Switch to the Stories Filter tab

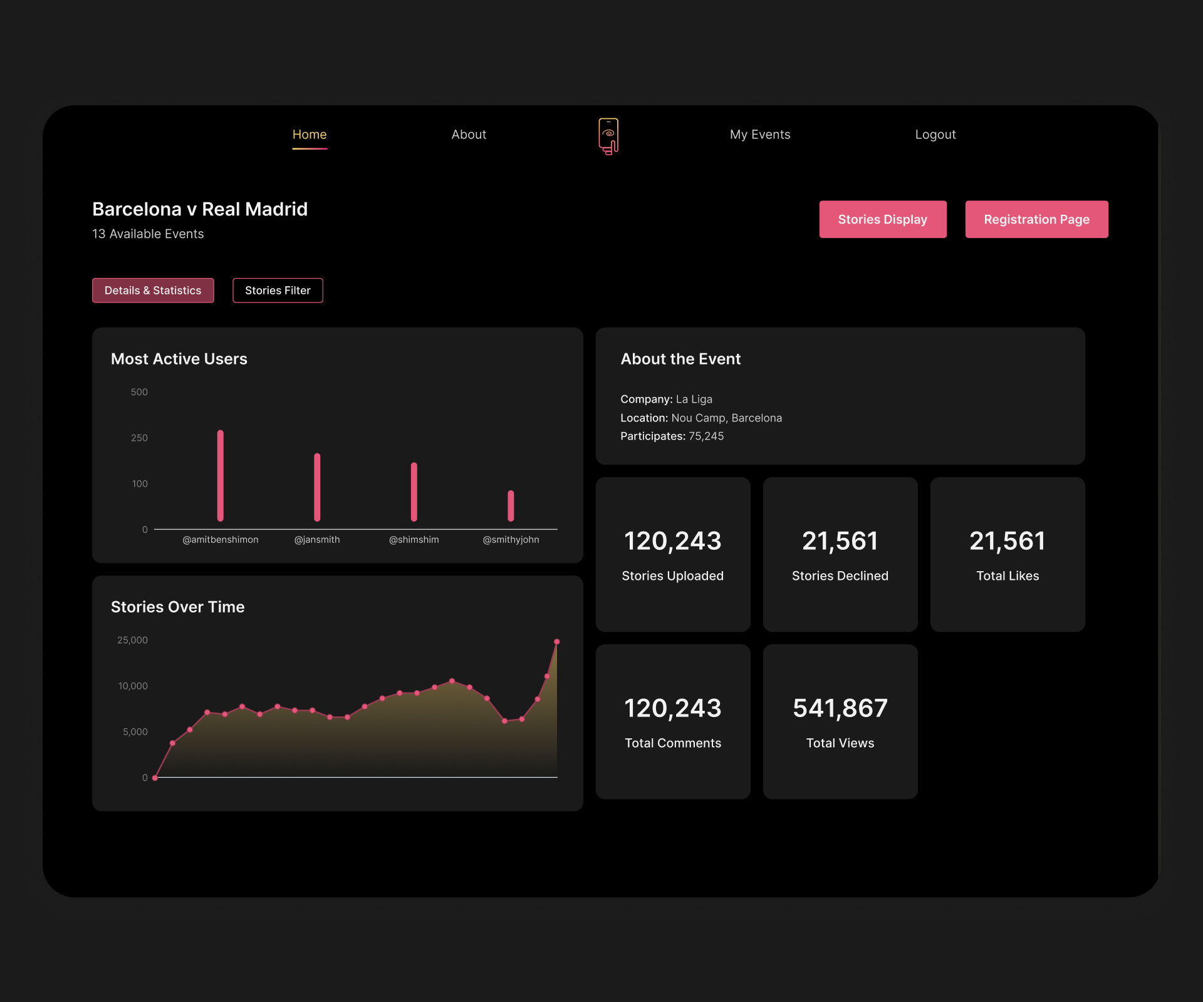coord(278,290)
